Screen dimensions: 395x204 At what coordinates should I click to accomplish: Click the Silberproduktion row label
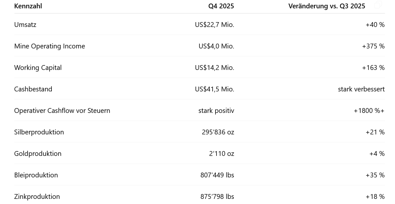tap(39, 132)
